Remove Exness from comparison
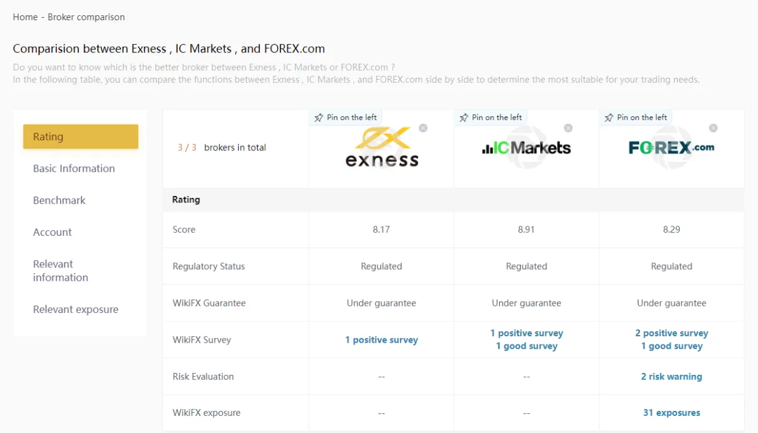This screenshot has width=758, height=433. (423, 128)
